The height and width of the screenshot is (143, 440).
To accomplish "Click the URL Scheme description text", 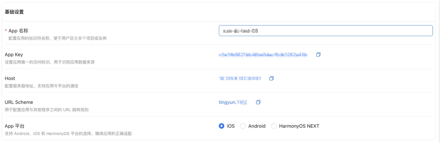I will coord(47,109).
